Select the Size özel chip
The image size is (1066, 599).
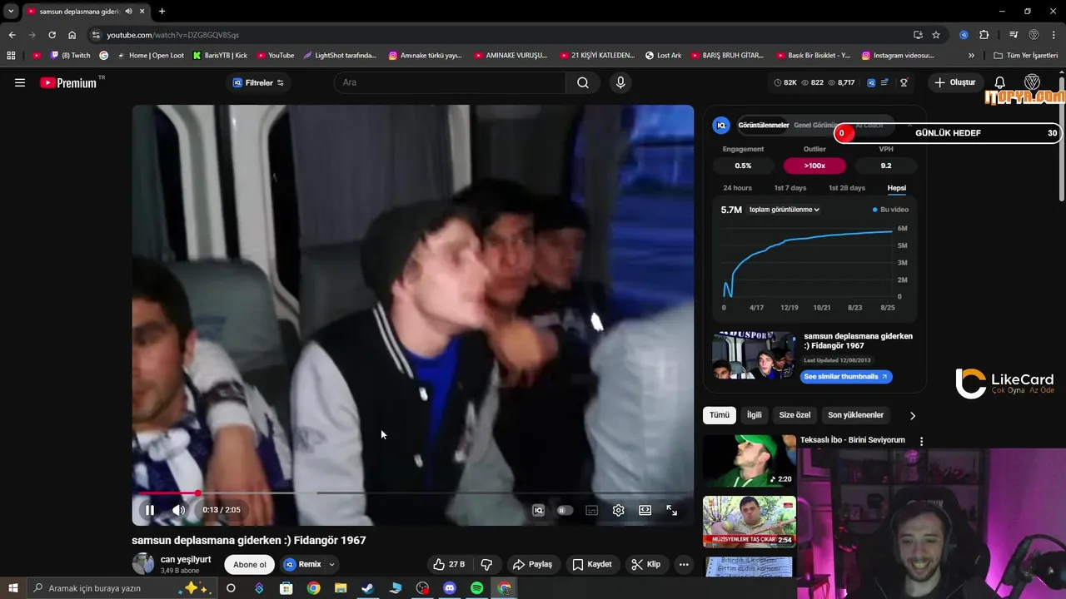795,415
